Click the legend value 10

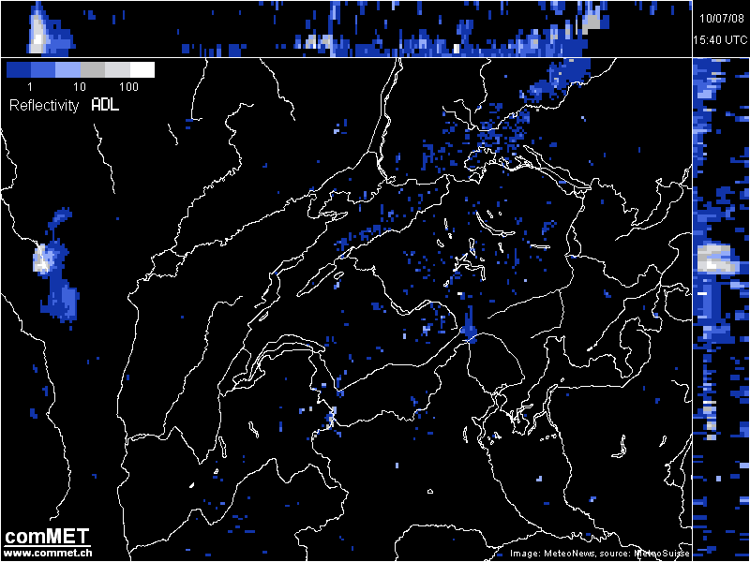pyautogui.click(x=80, y=87)
